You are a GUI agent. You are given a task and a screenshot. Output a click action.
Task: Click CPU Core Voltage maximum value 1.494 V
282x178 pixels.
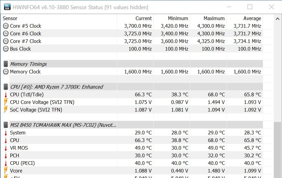[x=216, y=102]
